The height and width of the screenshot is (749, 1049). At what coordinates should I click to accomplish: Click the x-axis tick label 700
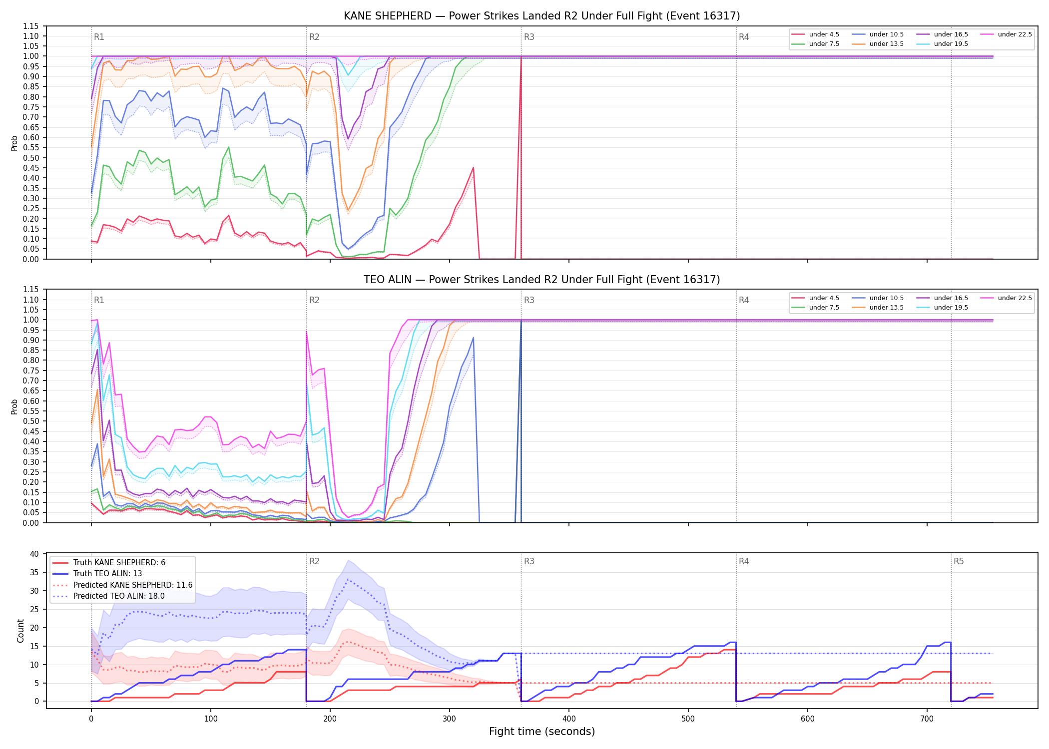(x=927, y=719)
